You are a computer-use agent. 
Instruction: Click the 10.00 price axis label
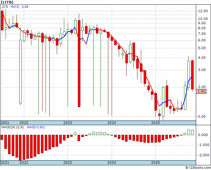click(x=203, y=19)
